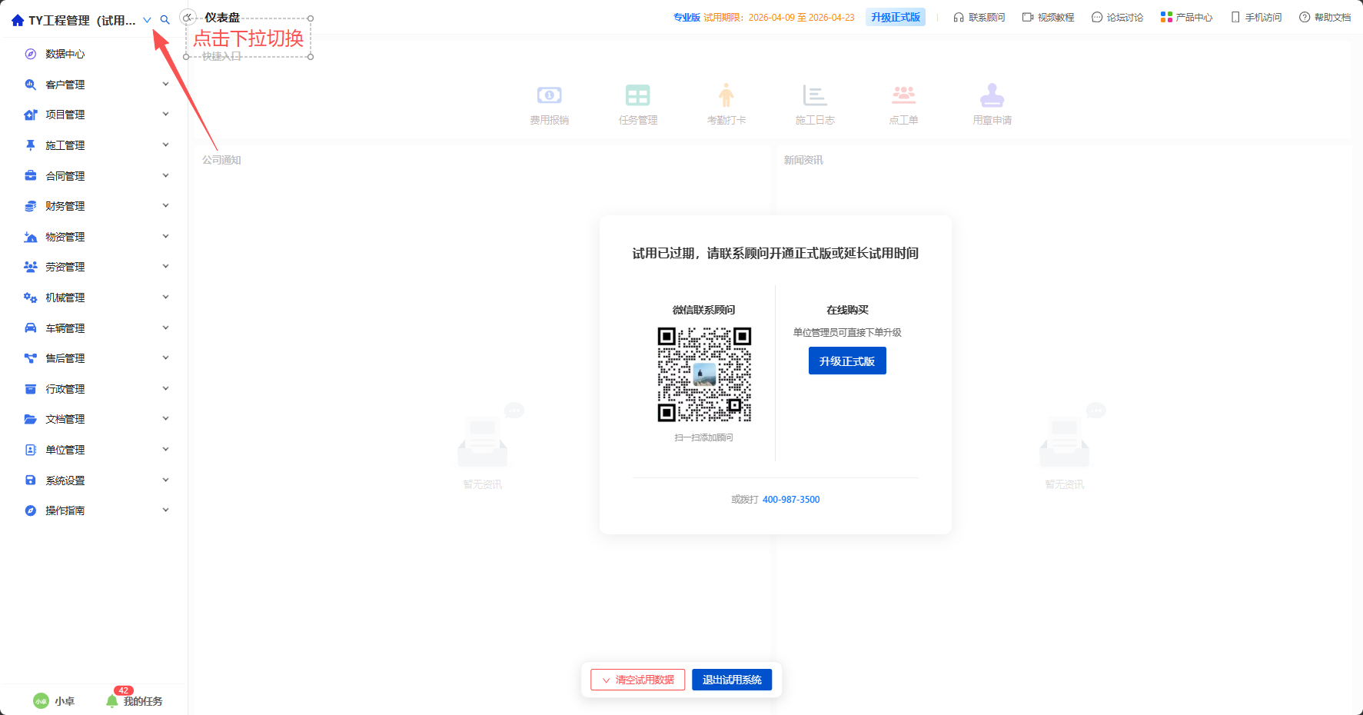Expand the 文档管理 menu chevron
This screenshot has width=1363, height=715.
click(x=165, y=419)
